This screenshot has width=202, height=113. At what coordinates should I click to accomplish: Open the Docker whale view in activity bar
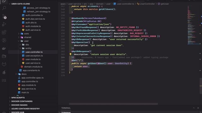(4, 48)
